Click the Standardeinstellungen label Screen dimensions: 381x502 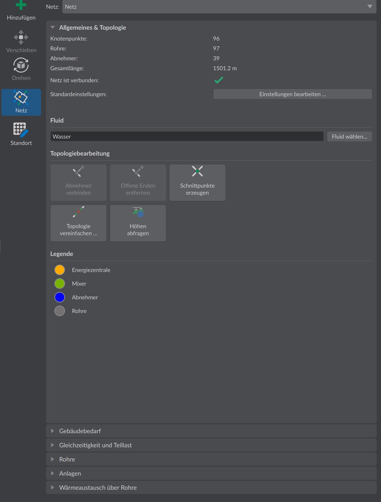78,94
